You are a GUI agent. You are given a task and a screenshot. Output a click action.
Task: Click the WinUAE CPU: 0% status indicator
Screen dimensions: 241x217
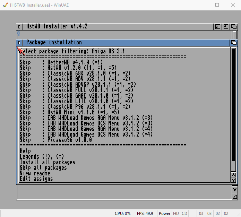click(123, 214)
